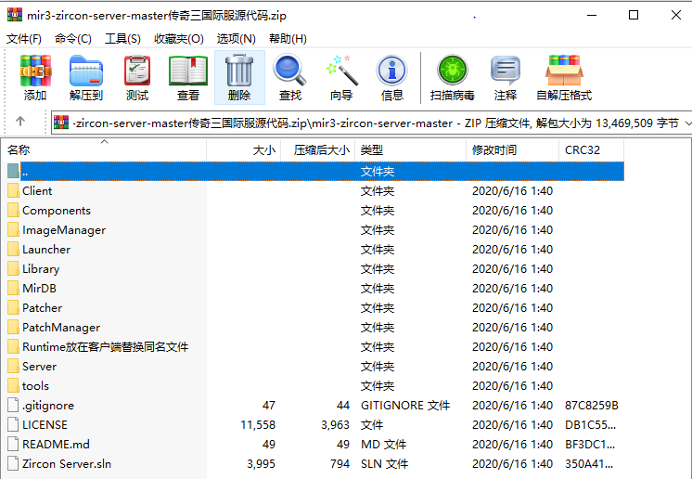Go up one folder level arrow
The width and height of the screenshot is (692, 479).
click(x=20, y=123)
